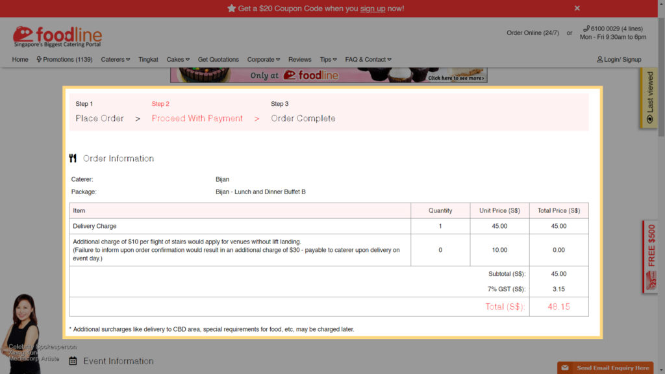The width and height of the screenshot is (665, 374).
Task: Open the Reviews page
Action: pos(299,60)
